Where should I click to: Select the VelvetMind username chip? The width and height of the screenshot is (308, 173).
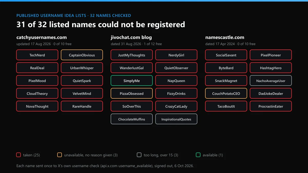(x=82, y=94)
